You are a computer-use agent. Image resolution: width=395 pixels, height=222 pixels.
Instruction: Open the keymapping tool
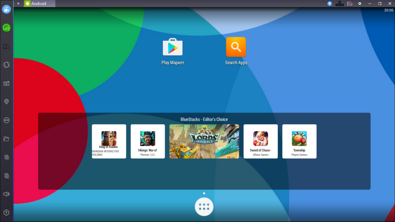coord(339,3)
